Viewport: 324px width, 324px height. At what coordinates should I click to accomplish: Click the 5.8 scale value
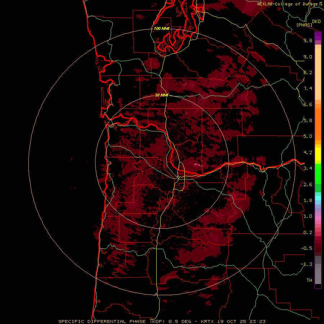click(x=308, y=121)
